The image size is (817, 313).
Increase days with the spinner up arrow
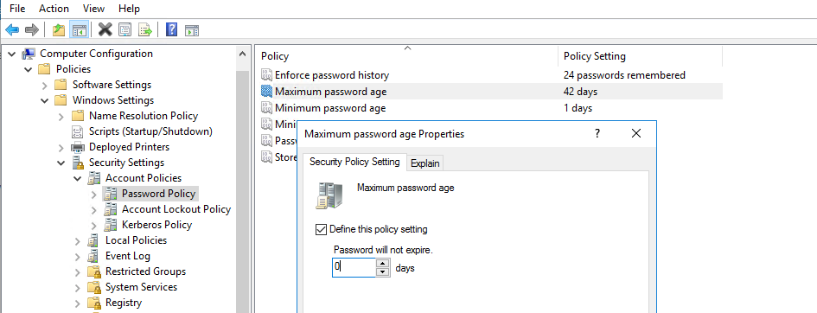pyautogui.click(x=383, y=263)
